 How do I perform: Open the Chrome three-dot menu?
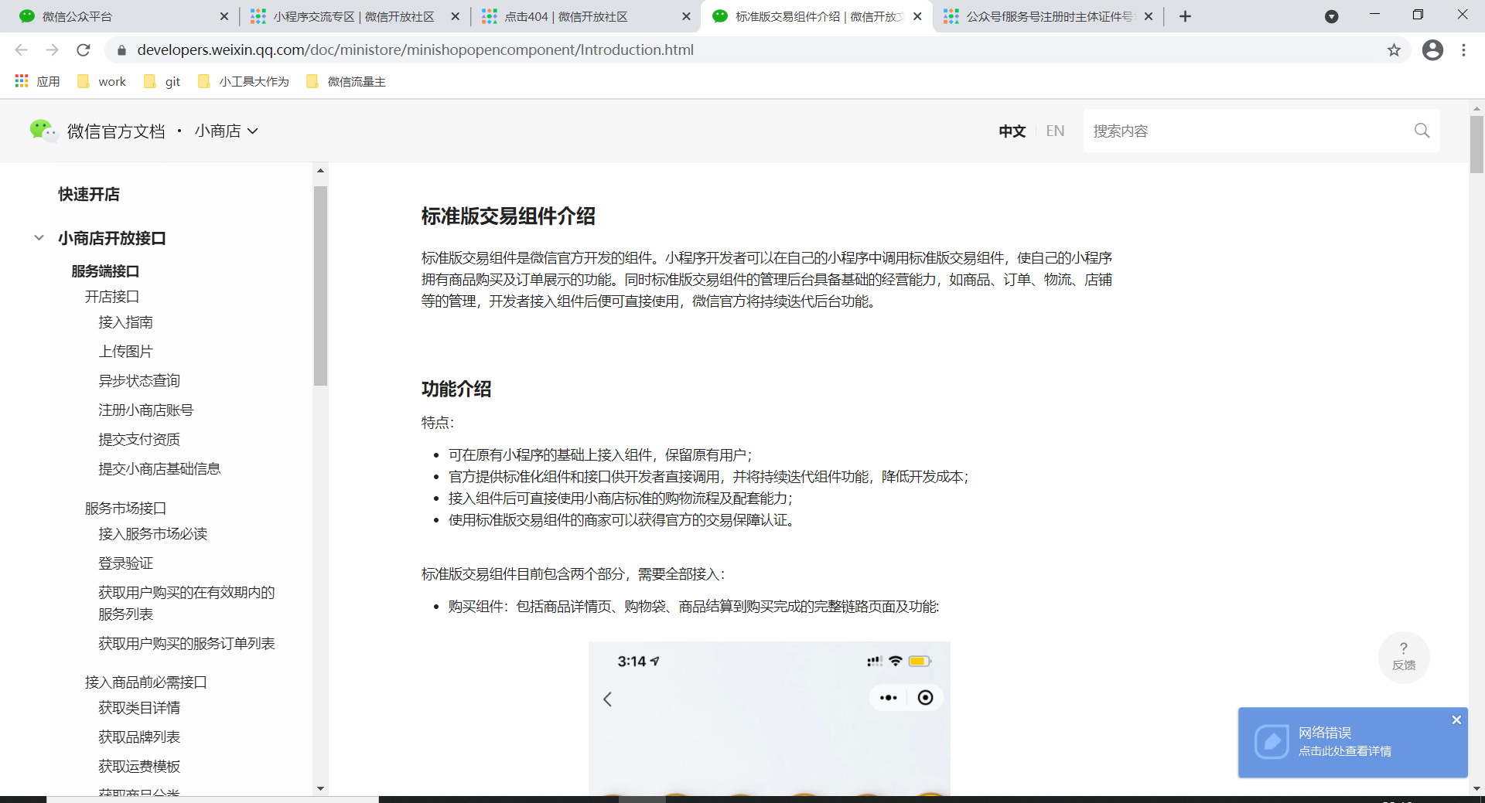[x=1463, y=50]
